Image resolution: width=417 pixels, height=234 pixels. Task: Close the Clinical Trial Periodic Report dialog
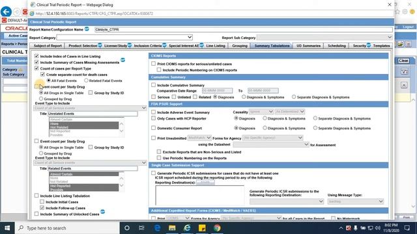(x=390, y=5)
